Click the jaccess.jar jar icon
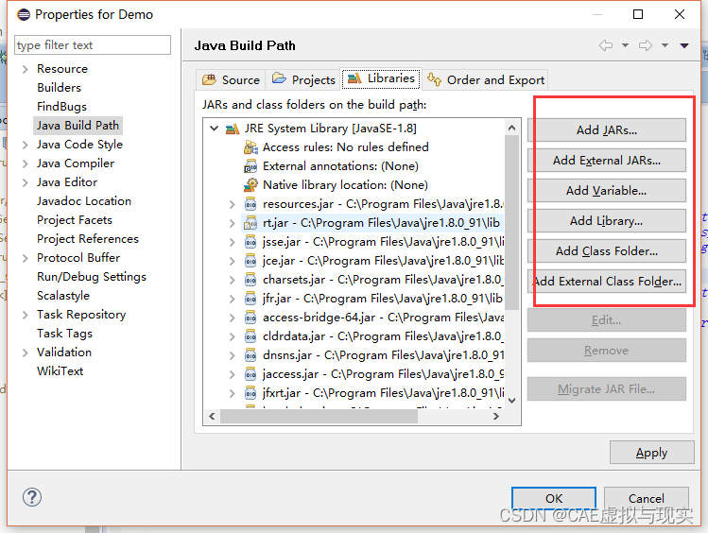Viewport: 708px width, 533px height. pos(250,374)
